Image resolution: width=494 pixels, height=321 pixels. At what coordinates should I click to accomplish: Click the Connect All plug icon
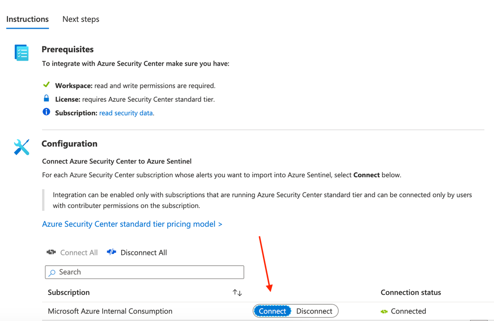click(51, 252)
